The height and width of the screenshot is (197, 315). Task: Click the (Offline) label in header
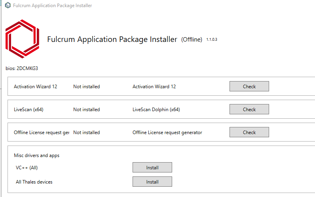click(x=192, y=40)
